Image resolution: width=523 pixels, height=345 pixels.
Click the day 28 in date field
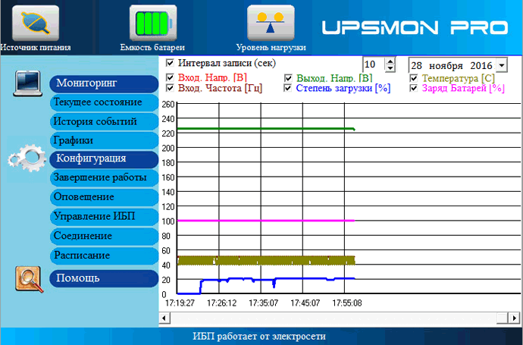tap(416, 65)
